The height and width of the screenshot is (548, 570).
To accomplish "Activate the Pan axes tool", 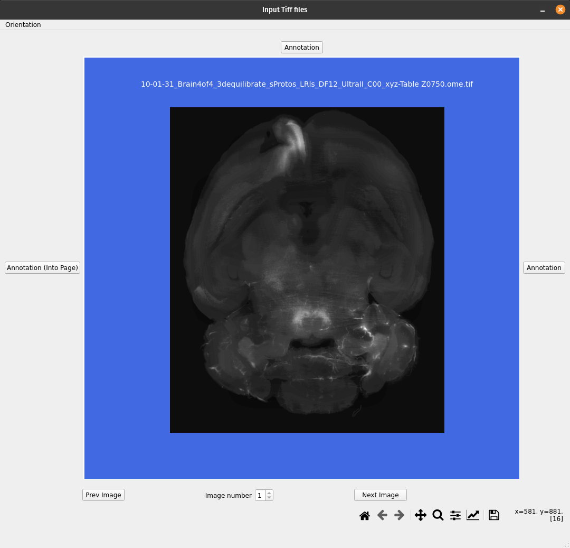I will point(421,515).
